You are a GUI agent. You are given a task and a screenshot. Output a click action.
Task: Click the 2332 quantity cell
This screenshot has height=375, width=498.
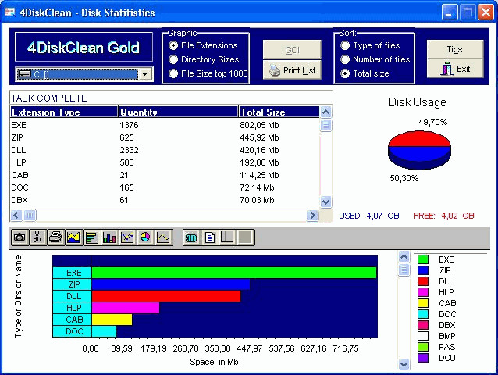point(129,150)
